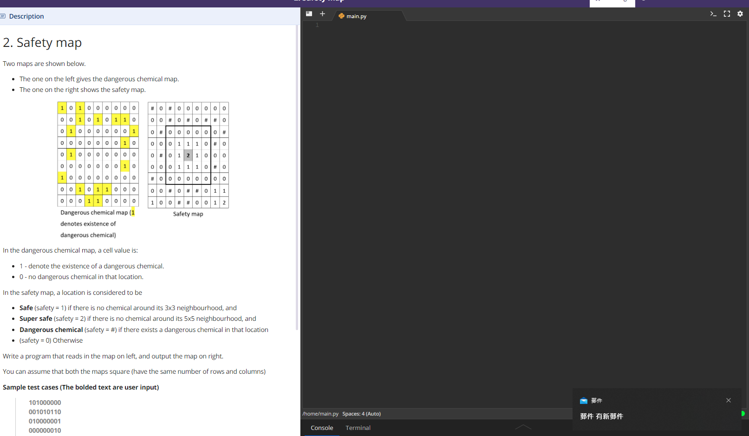The width and height of the screenshot is (749, 436).
Task: Click the Safety map image in the description
Action: pos(188,156)
